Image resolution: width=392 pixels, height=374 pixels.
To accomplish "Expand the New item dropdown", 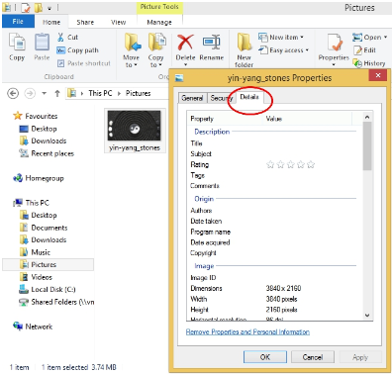I will [x=281, y=37].
